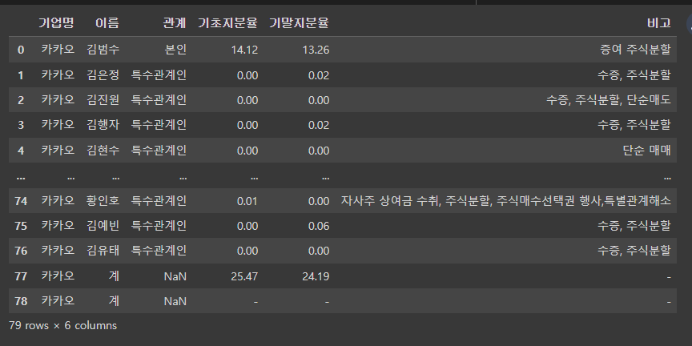692x346 pixels.
Task: Click the 비고 column header
Action: tap(659, 23)
